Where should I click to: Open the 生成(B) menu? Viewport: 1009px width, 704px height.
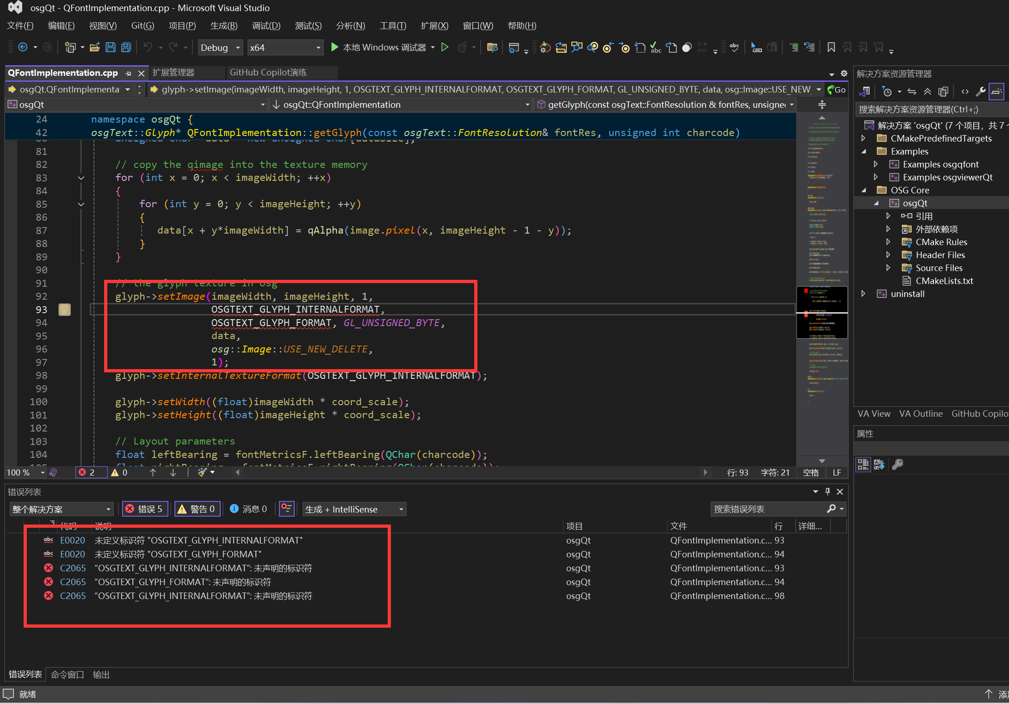coord(224,26)
